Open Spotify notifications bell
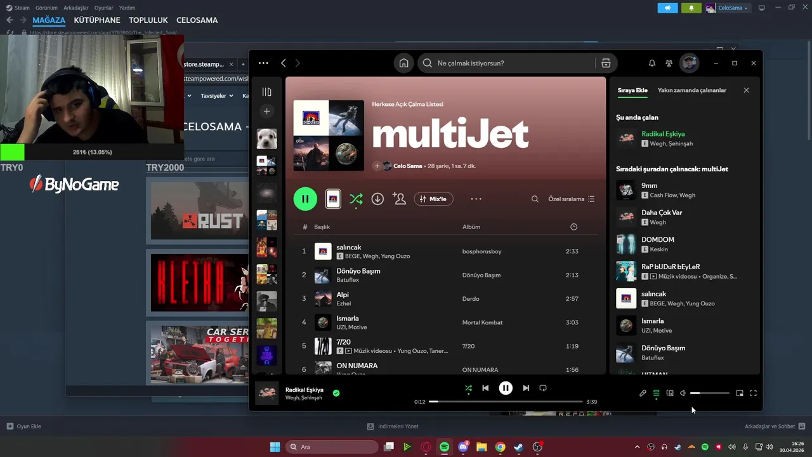Image resolution: width=812 pixels, height=457 pixels. [652, 63]
